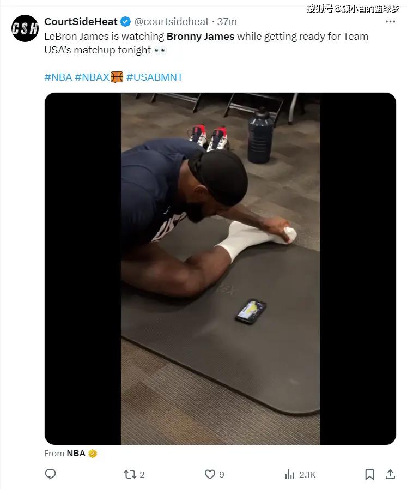Like the tweet with the heart icon
The height and width of the screenshot is (489, 407).
click(x=210, y=474)
